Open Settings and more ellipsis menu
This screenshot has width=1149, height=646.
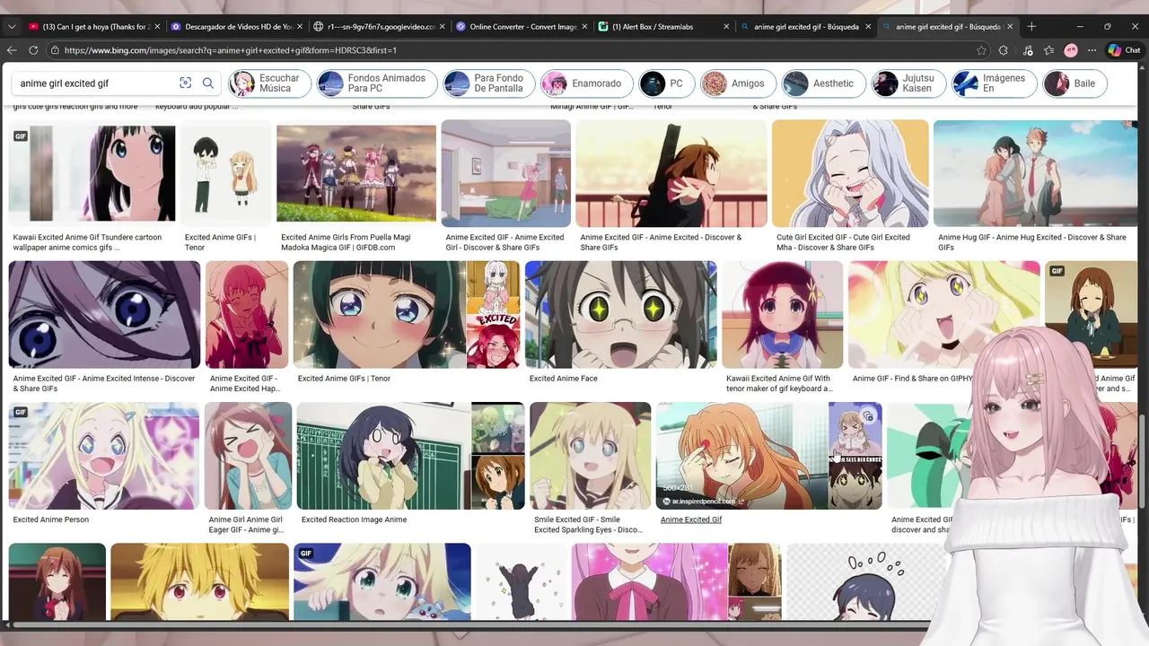click(x=1092, y=50)
